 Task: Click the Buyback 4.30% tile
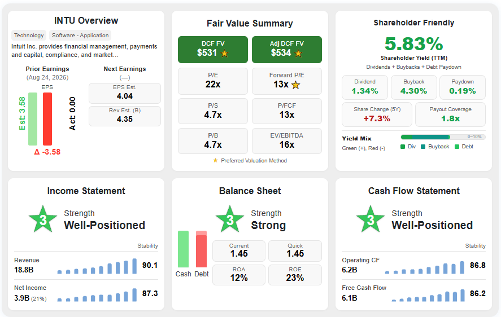click(x=414, y=87)
